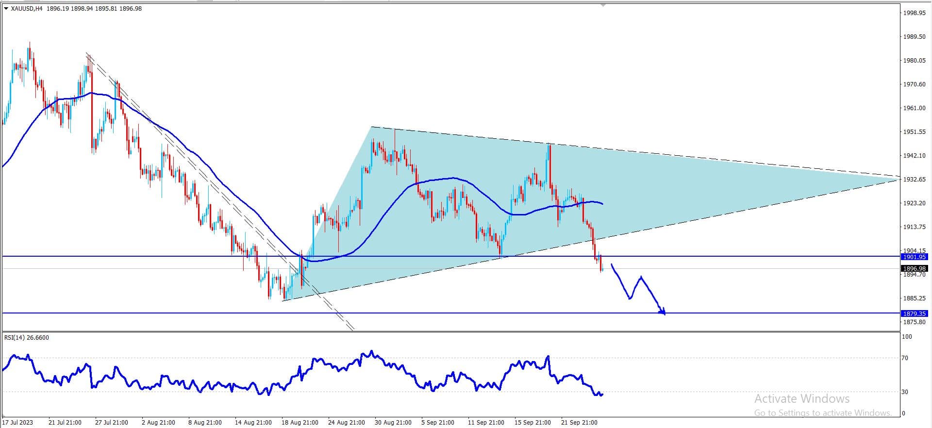Click the 21 Sep 21:00 time axis label
932x428 pixels.
[x=579, y=422]
